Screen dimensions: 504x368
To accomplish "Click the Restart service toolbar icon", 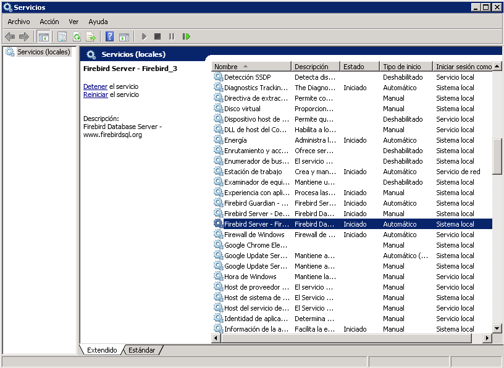I will pos(186,37).
